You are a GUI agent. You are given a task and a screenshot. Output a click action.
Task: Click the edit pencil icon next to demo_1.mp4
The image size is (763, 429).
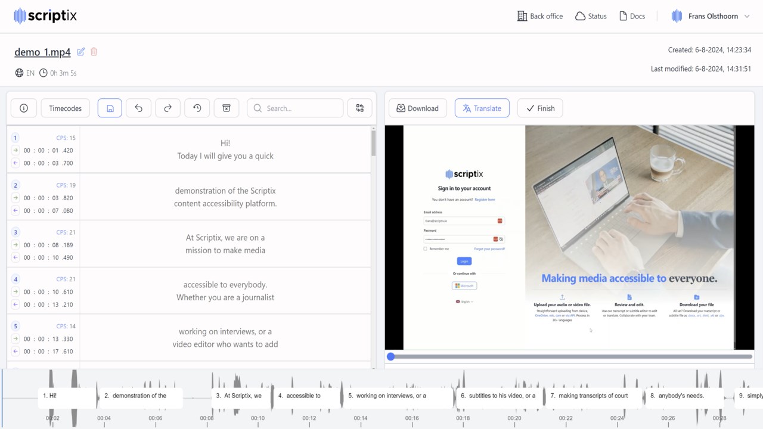pos(81,52)
